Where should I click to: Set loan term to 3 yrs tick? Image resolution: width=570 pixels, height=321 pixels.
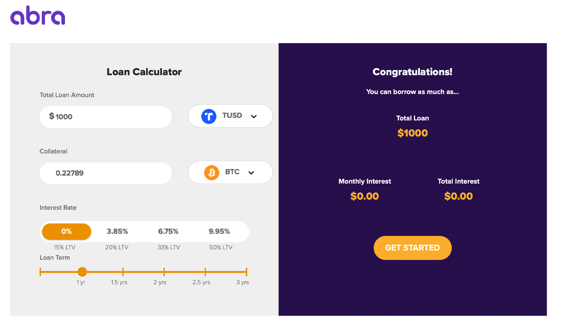pos(246,272)
